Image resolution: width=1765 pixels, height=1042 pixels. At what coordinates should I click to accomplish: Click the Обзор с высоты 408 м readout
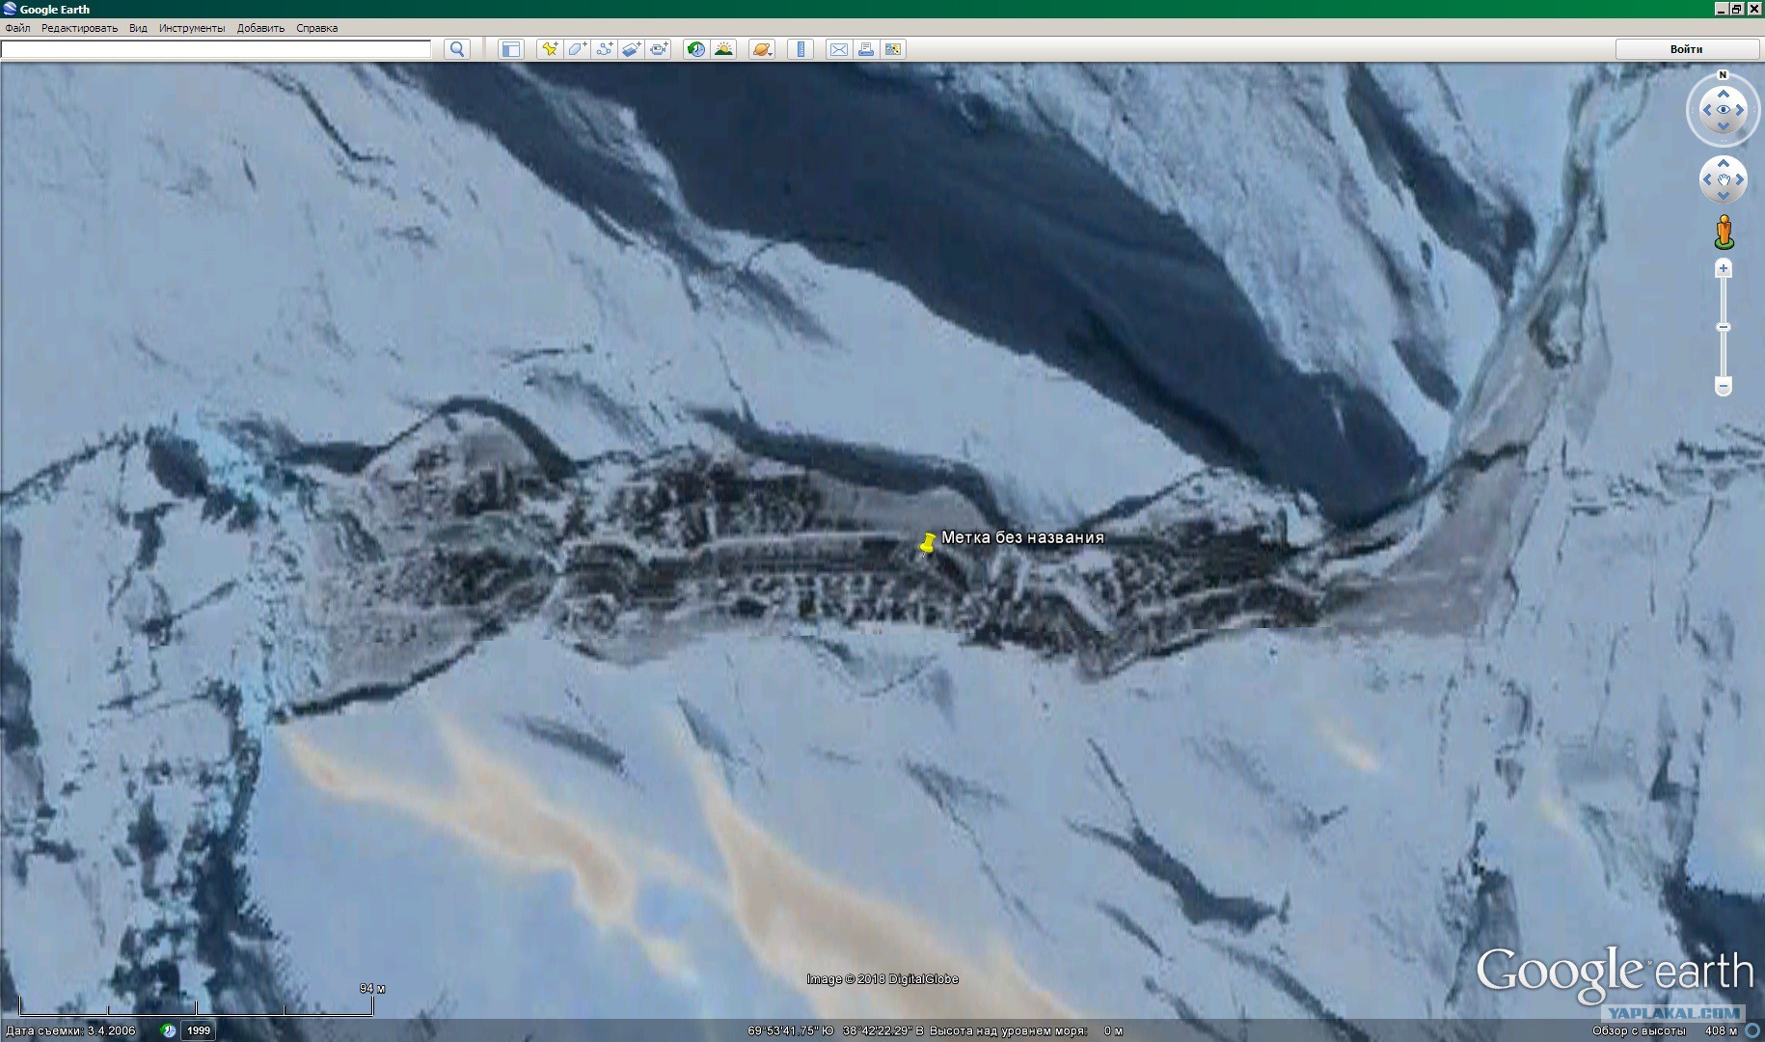pos(1665,1030)
